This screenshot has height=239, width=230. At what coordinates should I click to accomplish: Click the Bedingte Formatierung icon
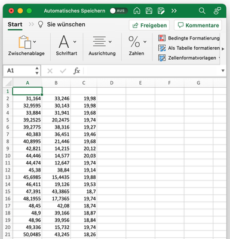tap(162, 38)
